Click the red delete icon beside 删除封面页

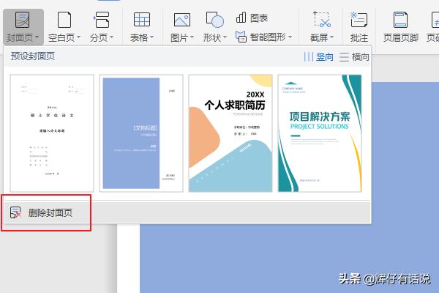coord(15,213)
